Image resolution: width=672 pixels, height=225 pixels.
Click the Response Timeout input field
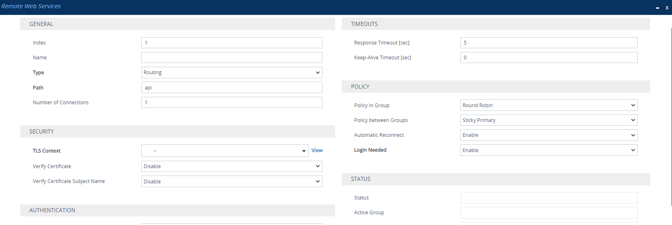[x=548, y=43]
